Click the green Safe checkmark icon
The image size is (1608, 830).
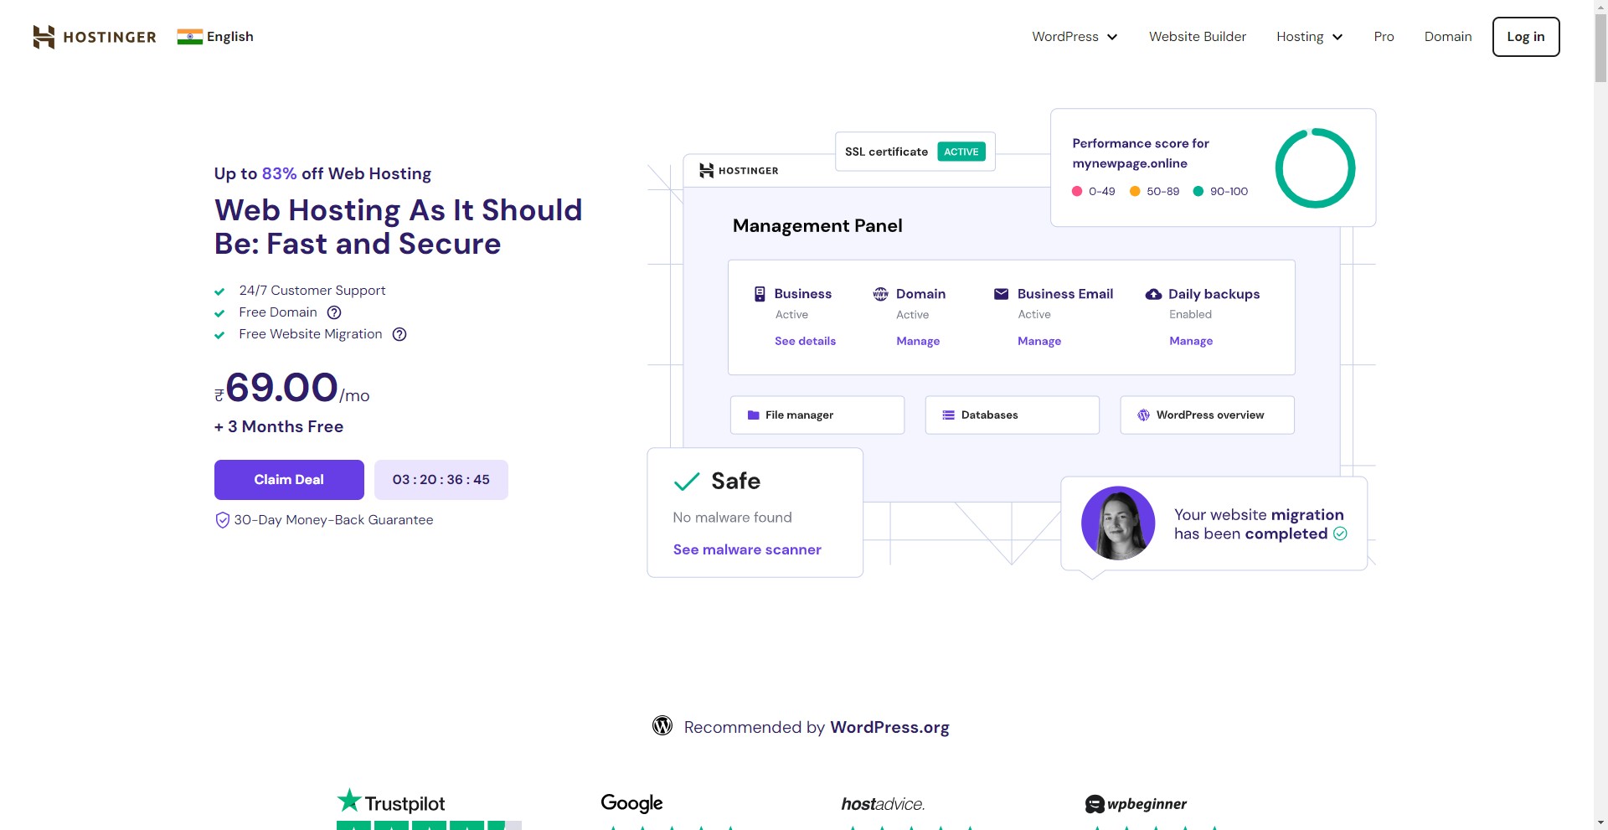pyautogui.click(x=687, y=481)
